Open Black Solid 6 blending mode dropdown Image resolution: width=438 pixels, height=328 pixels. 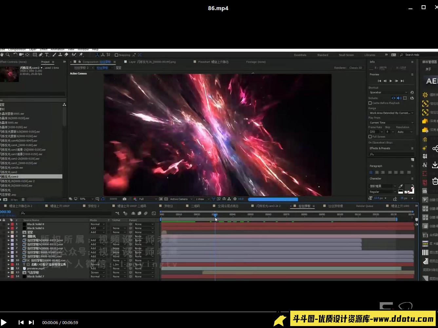[97, 228]
